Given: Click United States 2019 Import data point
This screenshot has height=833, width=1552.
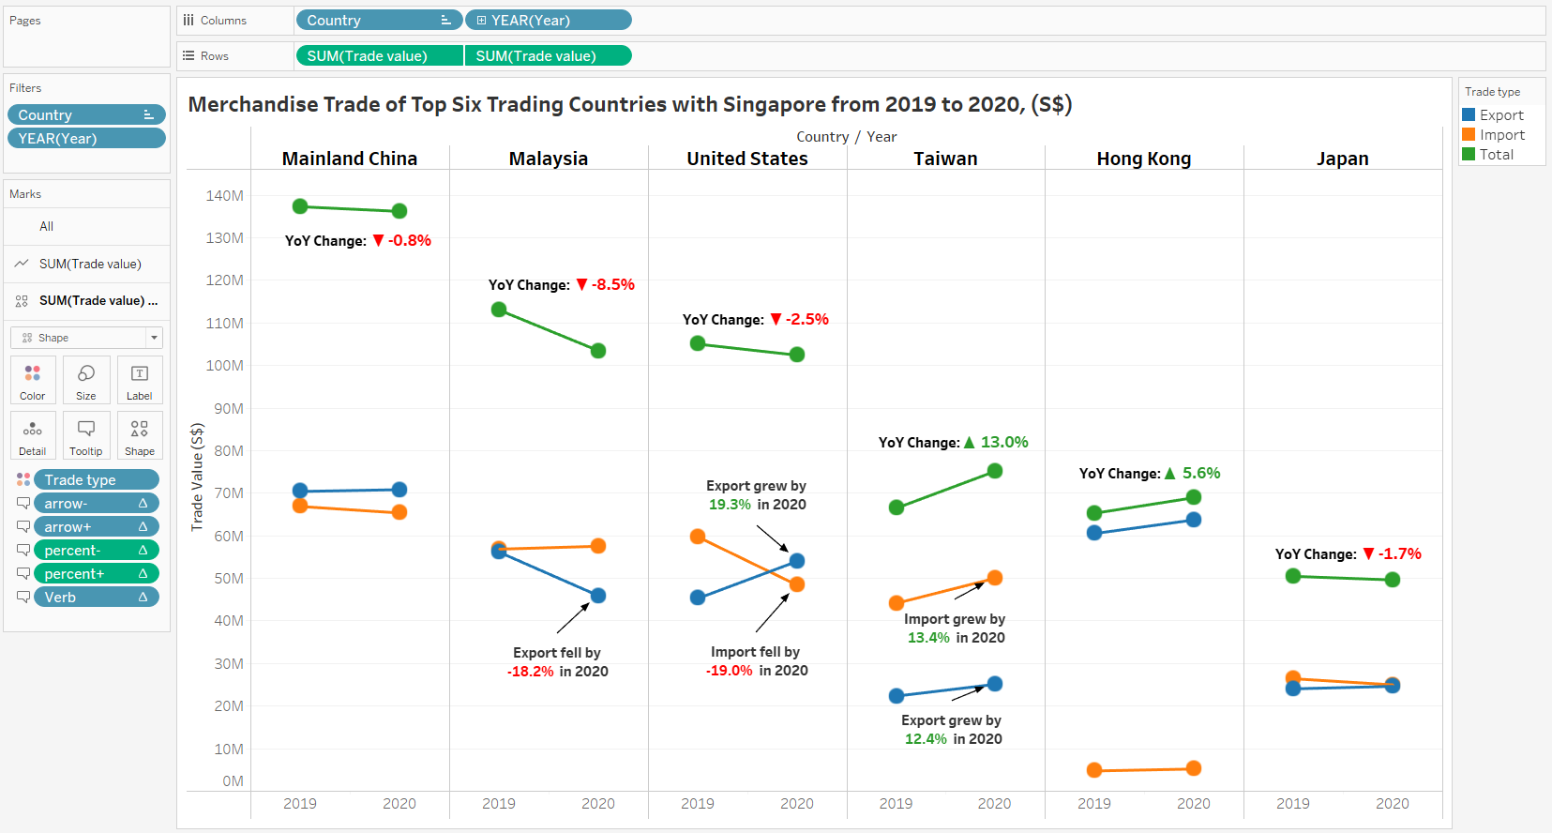Looking at the screenshot, I should click(x=698, y=537).
